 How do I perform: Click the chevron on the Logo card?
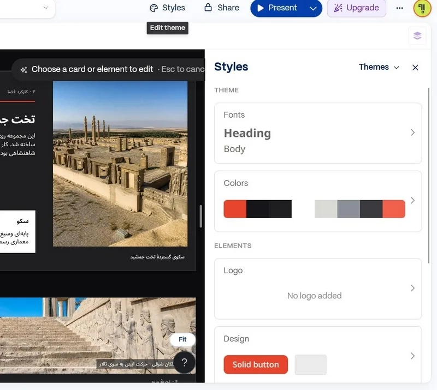click(x=412, y=288)
